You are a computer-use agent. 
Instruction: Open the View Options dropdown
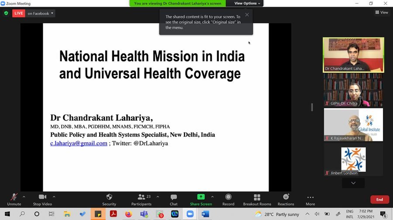click(247, 3)
